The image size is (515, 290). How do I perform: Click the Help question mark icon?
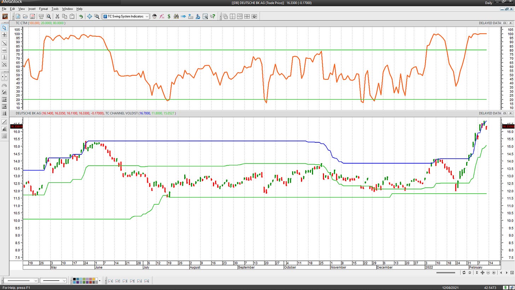tap(213, 16)
